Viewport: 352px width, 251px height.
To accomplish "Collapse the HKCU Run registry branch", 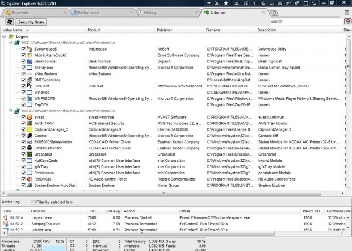I will [10, 43].
